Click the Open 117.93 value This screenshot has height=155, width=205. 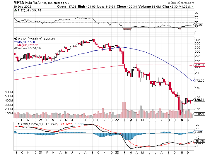(x=67, y=6)
